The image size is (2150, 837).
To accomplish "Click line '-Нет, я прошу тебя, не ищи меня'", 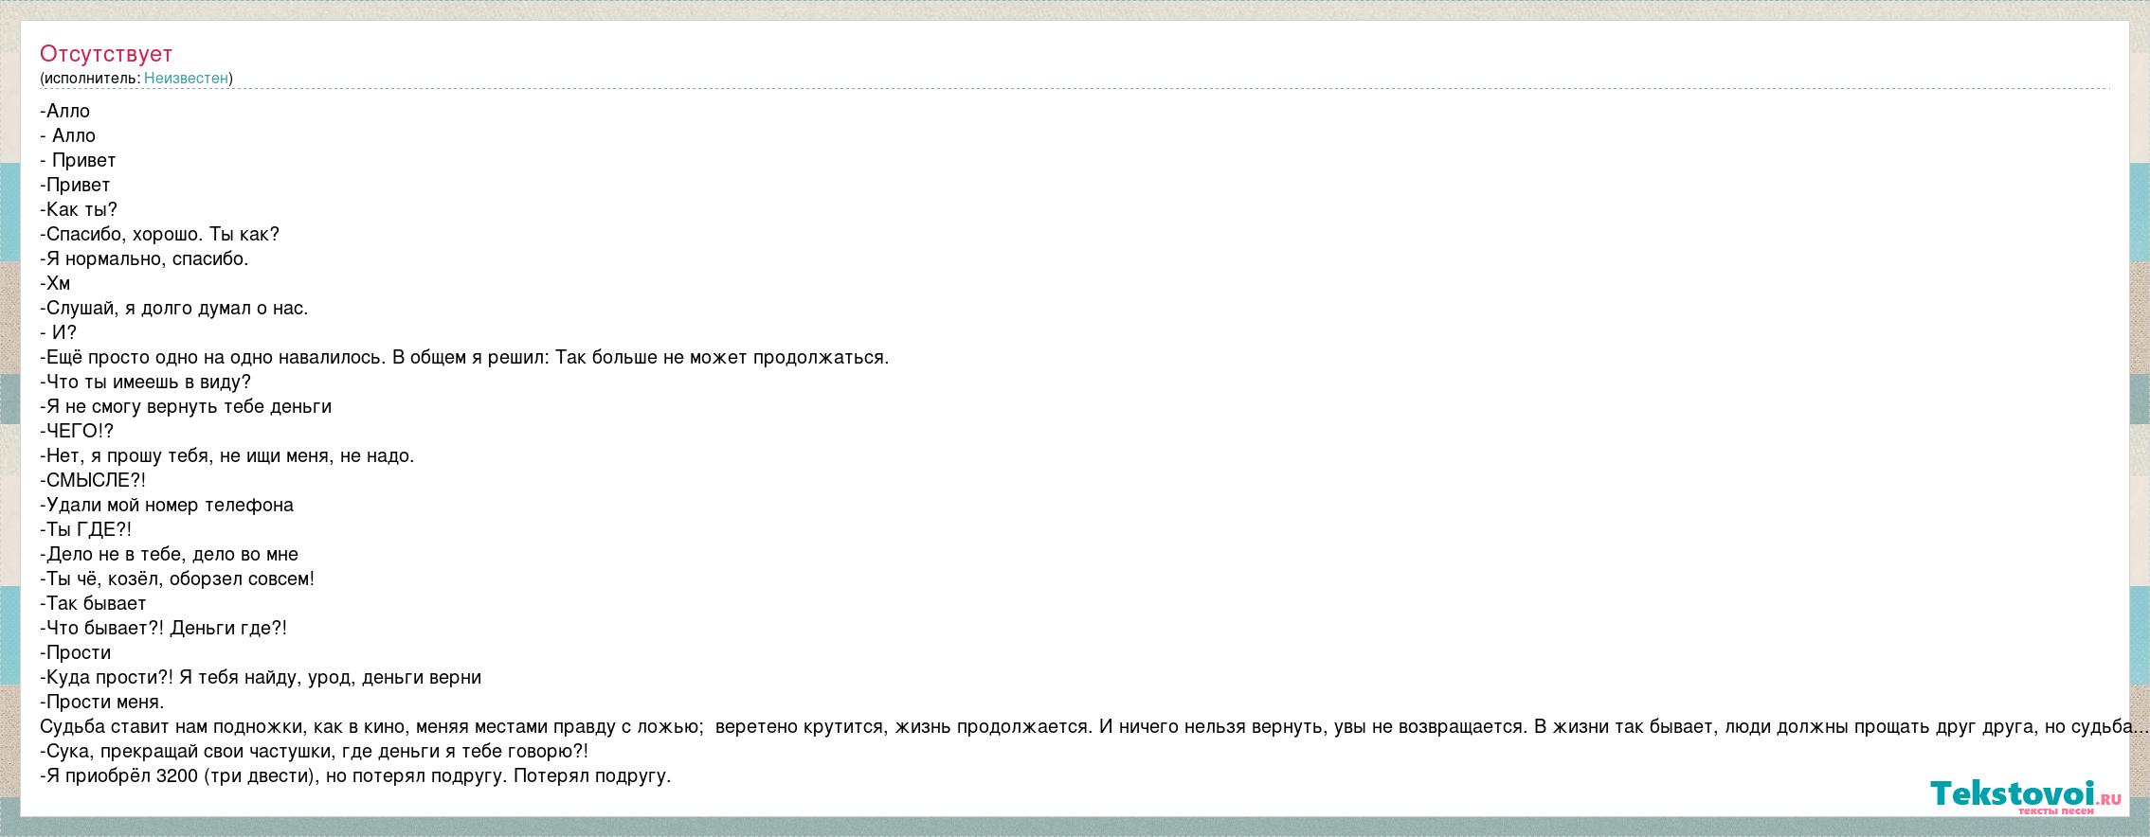I will point(227,455).
